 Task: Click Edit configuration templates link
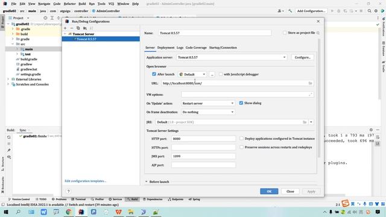86,181
